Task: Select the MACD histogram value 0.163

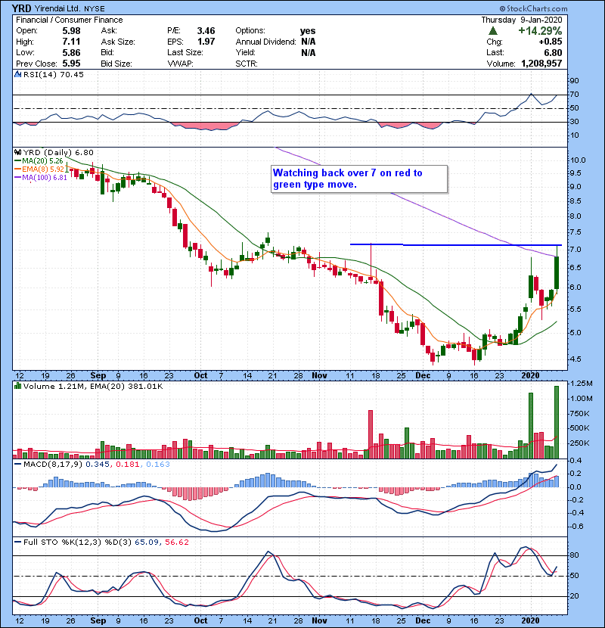Action: [158, 465]
